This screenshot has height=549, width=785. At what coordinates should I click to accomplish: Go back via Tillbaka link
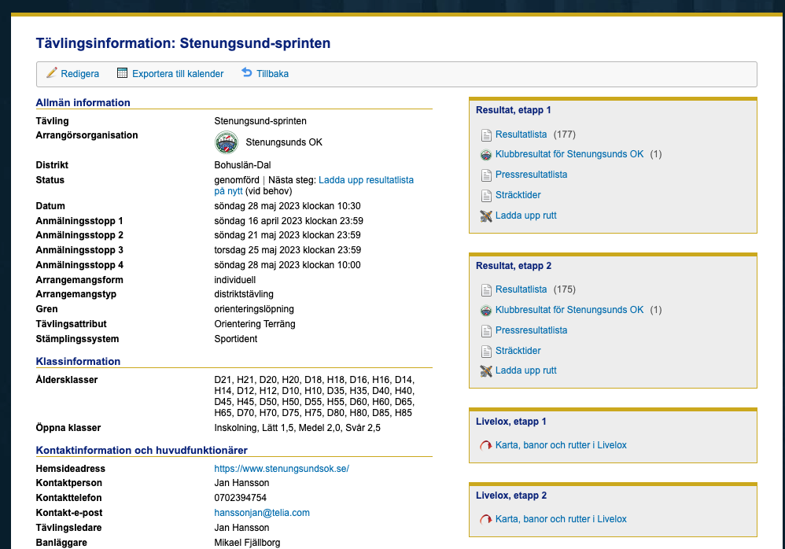coord(272,74)
